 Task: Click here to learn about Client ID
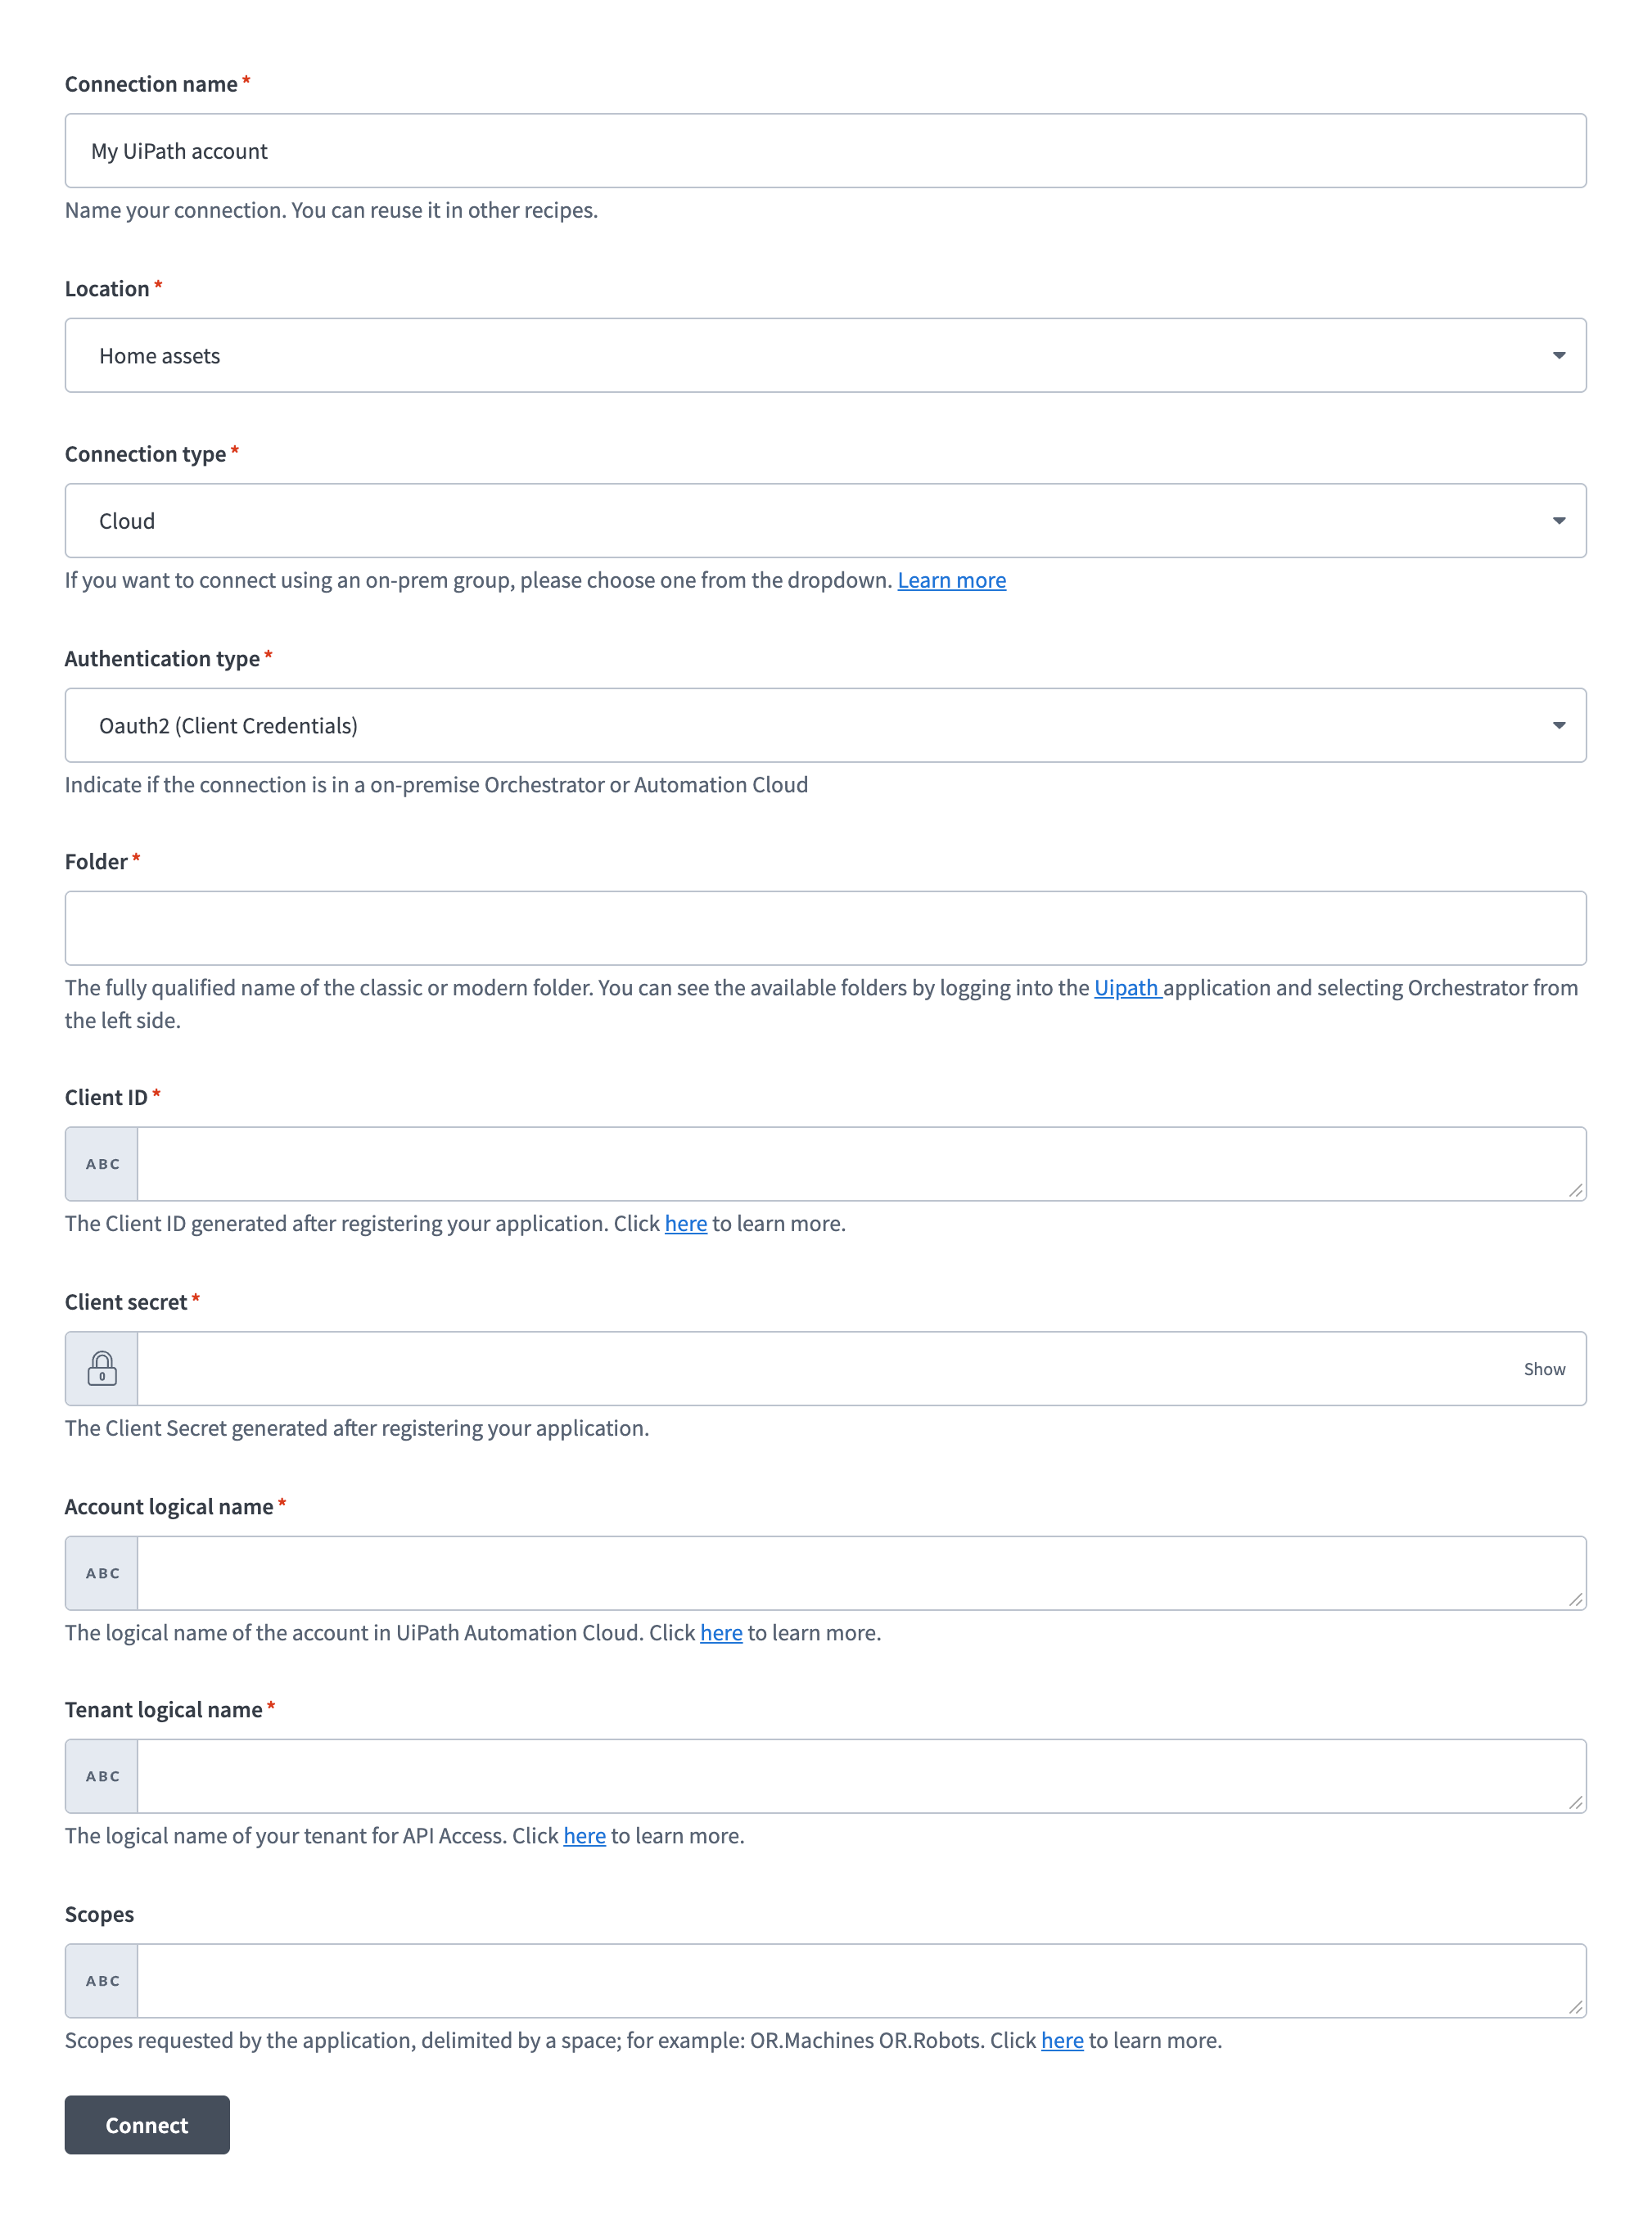686,1223
